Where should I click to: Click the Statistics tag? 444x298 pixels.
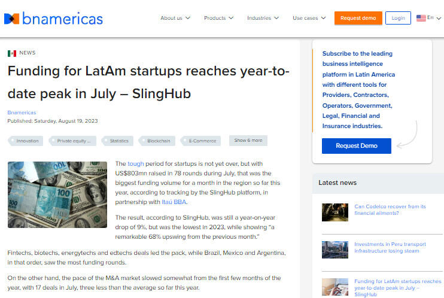tap(118, 141)
